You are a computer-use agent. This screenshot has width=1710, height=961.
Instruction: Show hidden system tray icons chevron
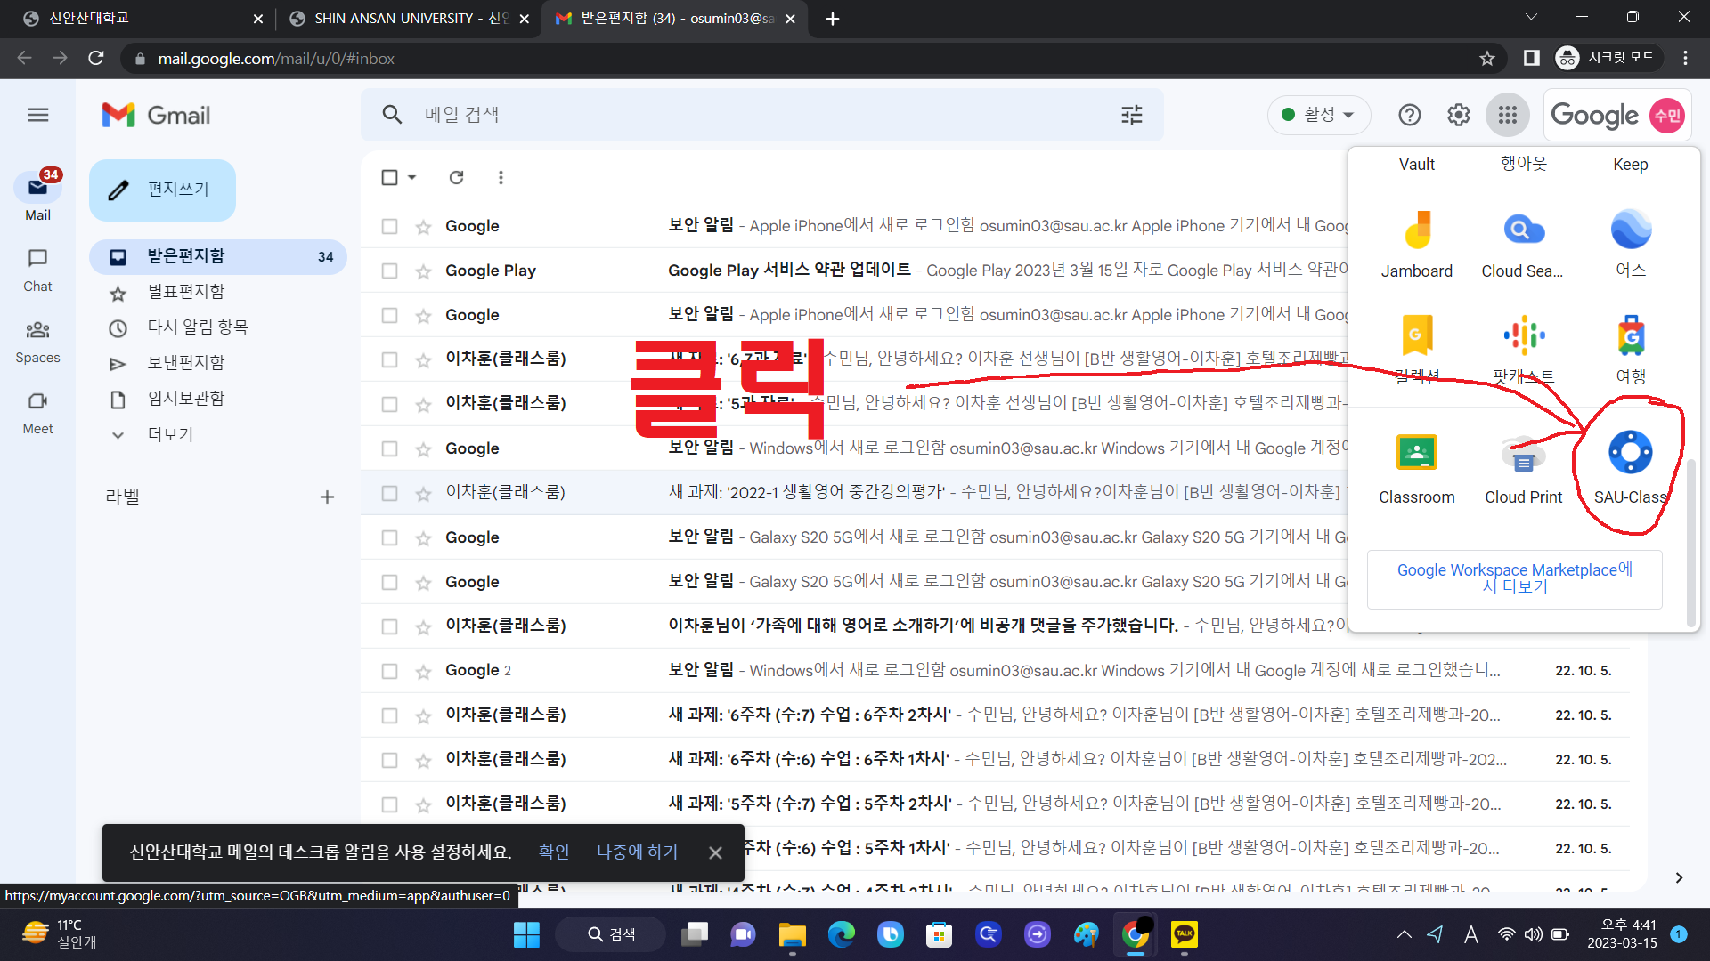1404,934
